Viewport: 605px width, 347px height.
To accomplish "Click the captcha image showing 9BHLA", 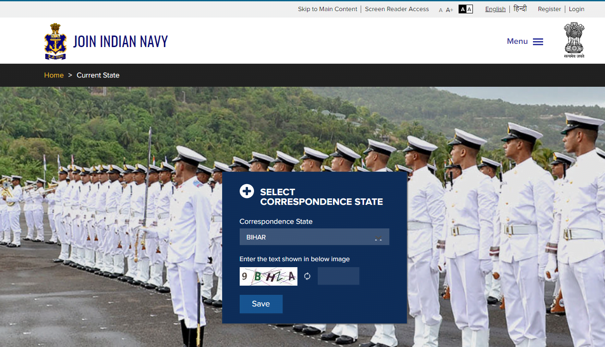I will click(268, 276).
